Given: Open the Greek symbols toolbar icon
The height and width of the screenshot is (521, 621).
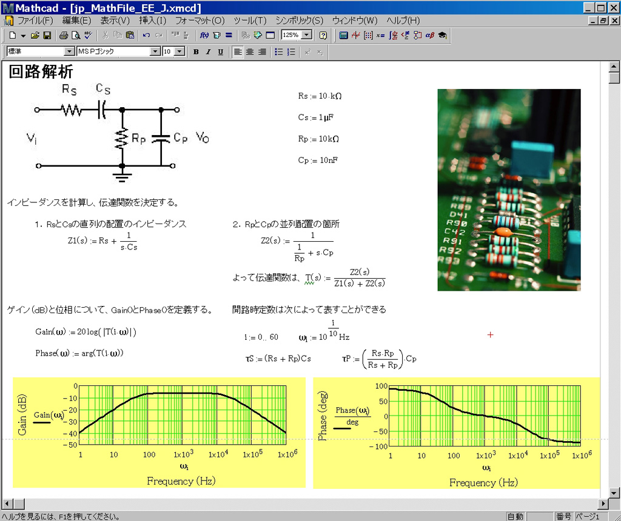Looking at the screenshot, I should (x=430, y=36).
